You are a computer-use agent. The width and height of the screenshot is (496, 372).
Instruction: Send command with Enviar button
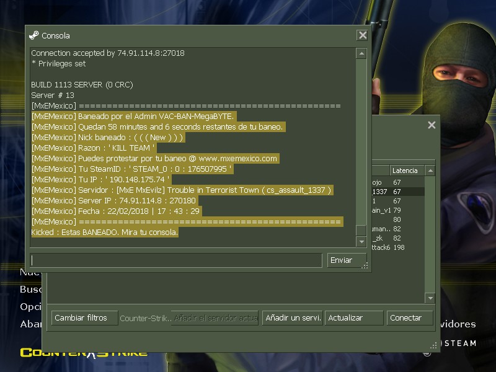click(347, 260)
